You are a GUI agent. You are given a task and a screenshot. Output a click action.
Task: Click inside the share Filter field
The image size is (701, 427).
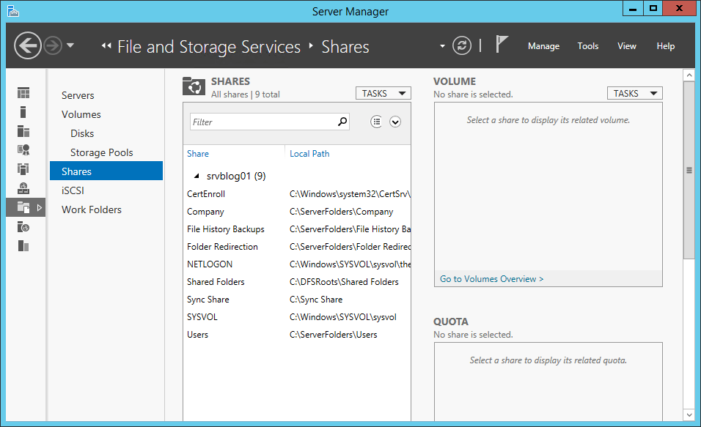click(264, 121)
